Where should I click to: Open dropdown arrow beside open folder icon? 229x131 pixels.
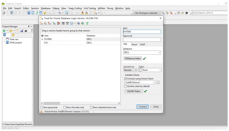(x=14, y=31)
